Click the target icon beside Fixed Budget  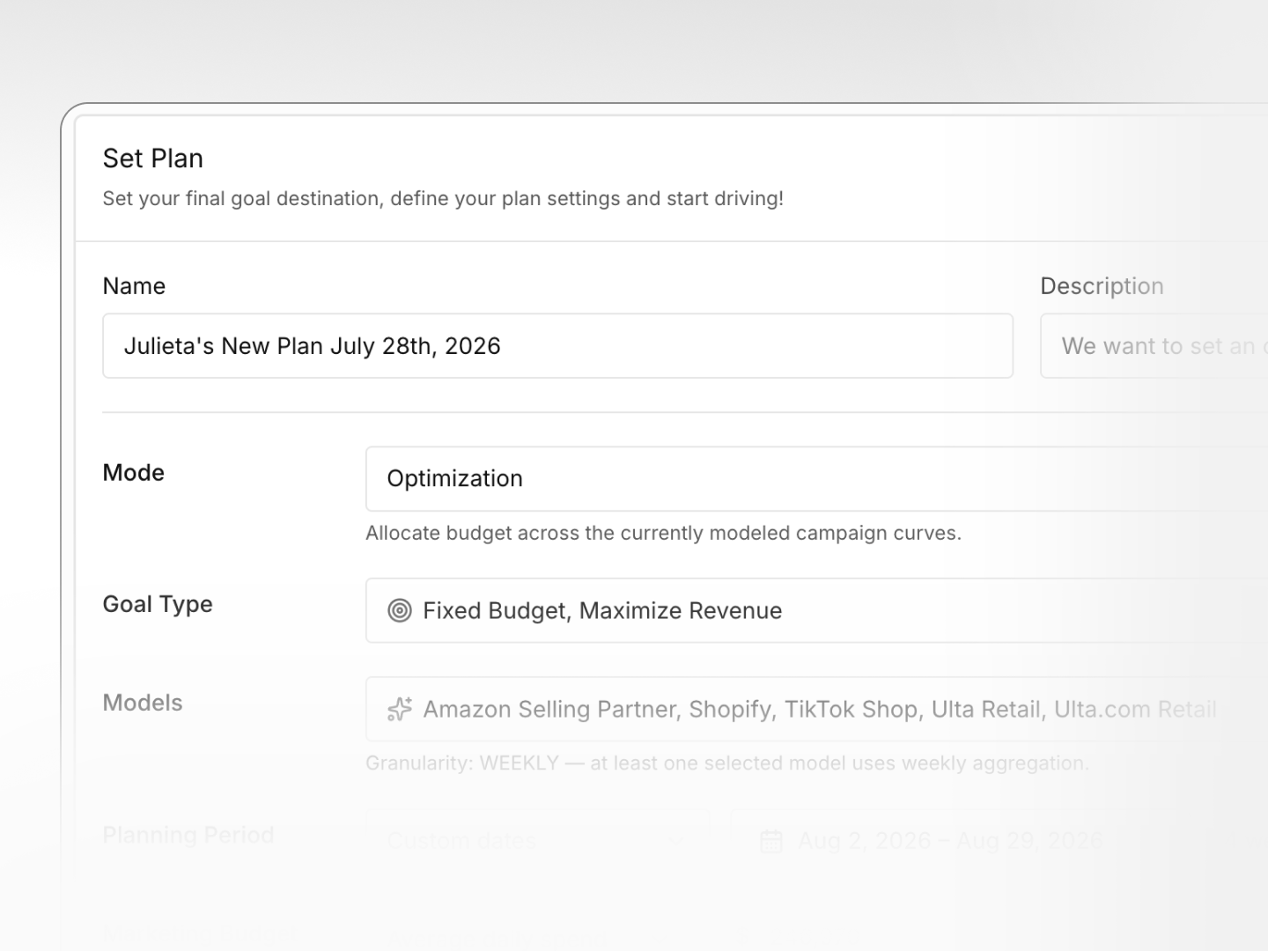click(x=400, y=610)
